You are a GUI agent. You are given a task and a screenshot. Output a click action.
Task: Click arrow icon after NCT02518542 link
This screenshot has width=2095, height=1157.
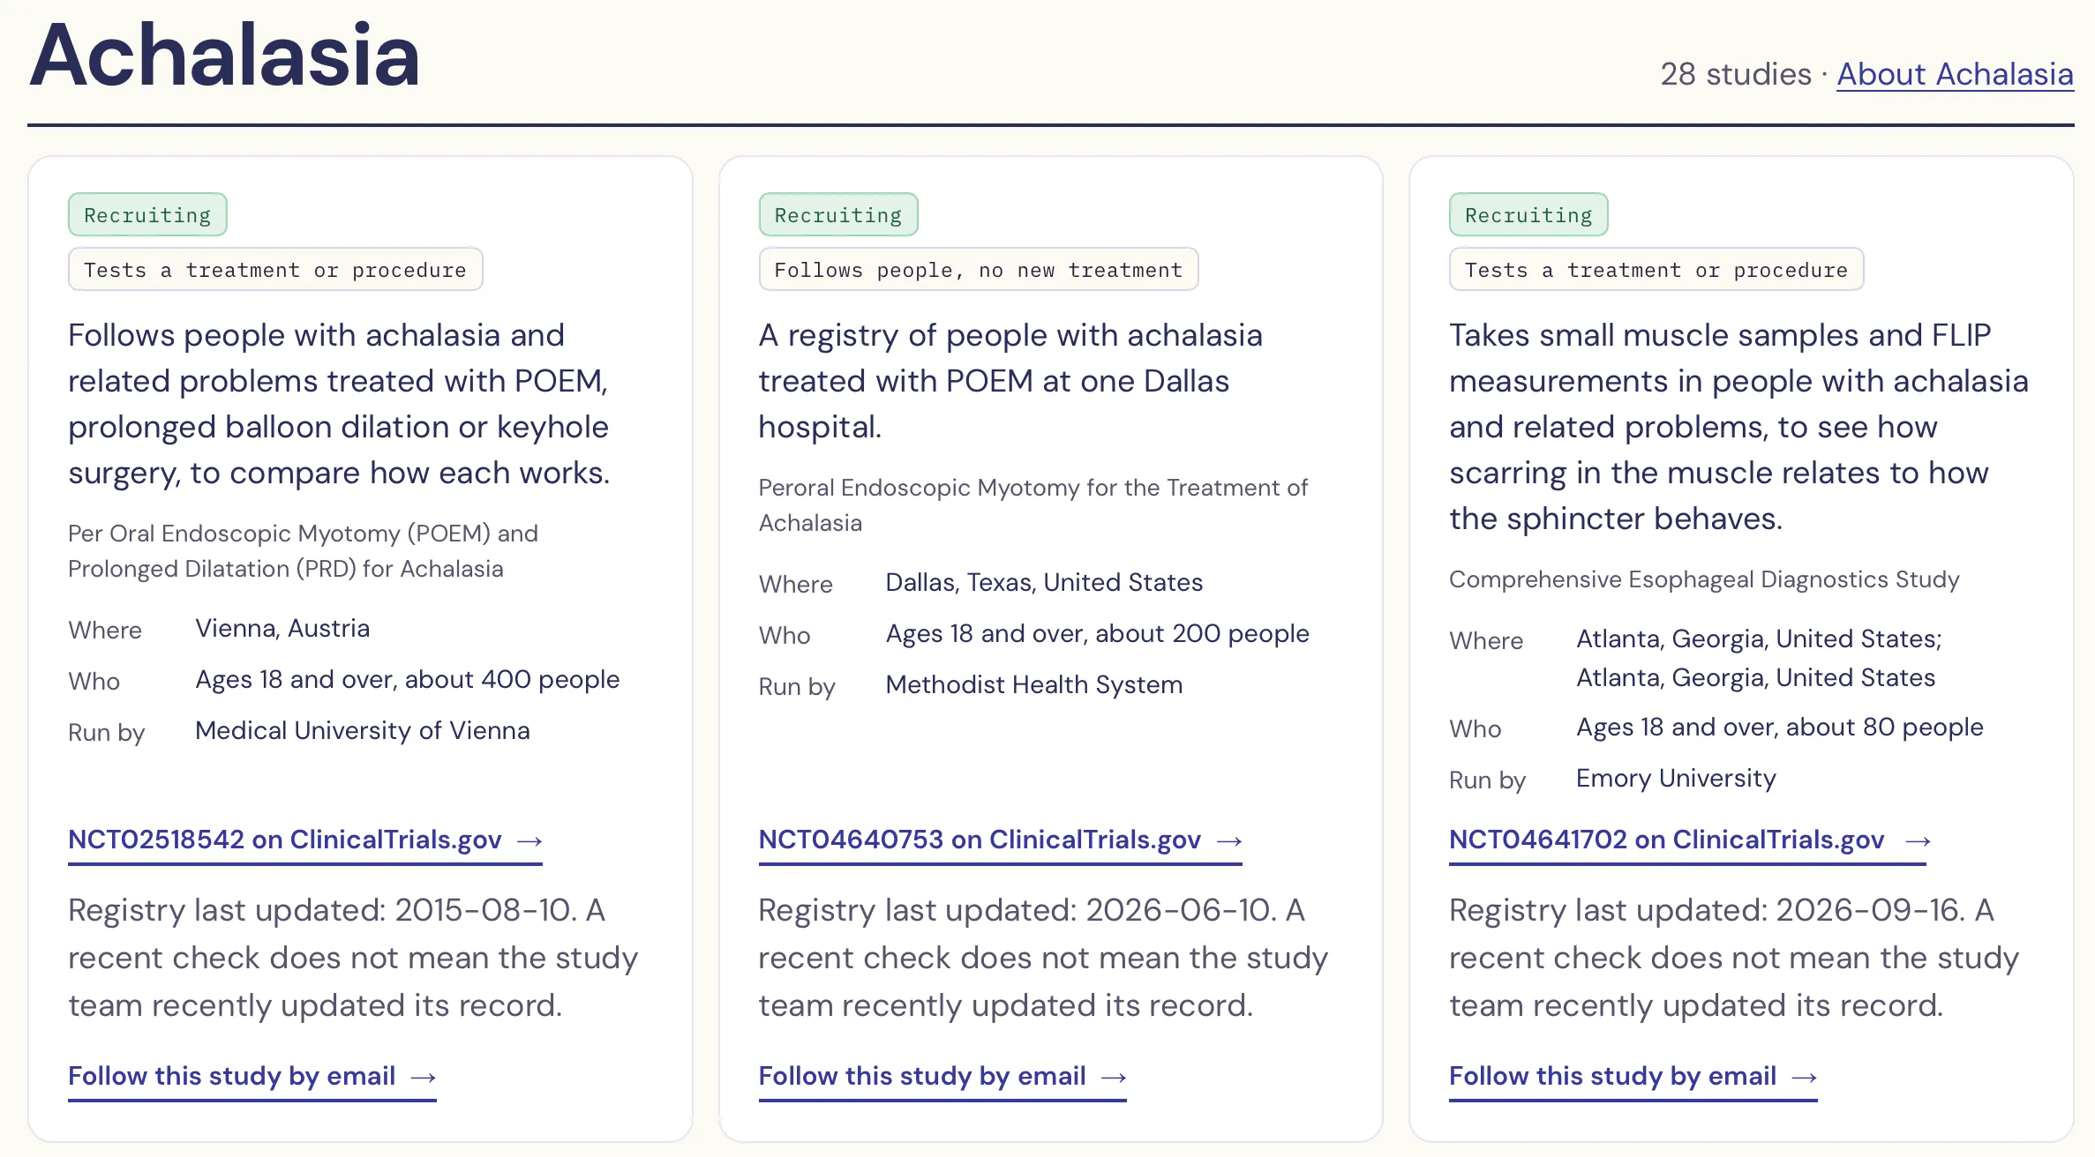(529, 841)
